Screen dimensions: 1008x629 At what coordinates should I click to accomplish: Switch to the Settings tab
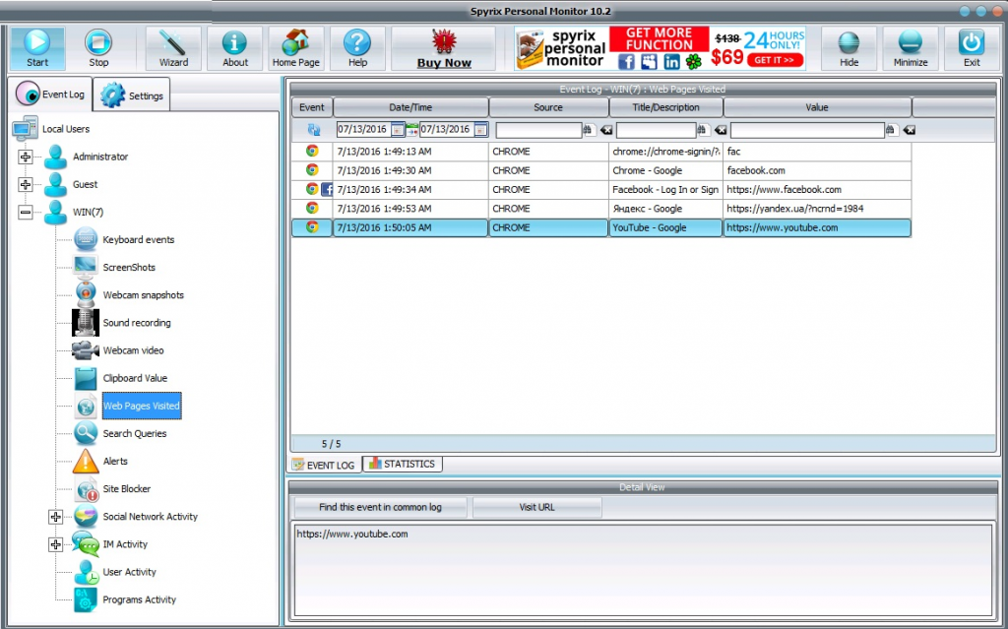coord(133,96)
